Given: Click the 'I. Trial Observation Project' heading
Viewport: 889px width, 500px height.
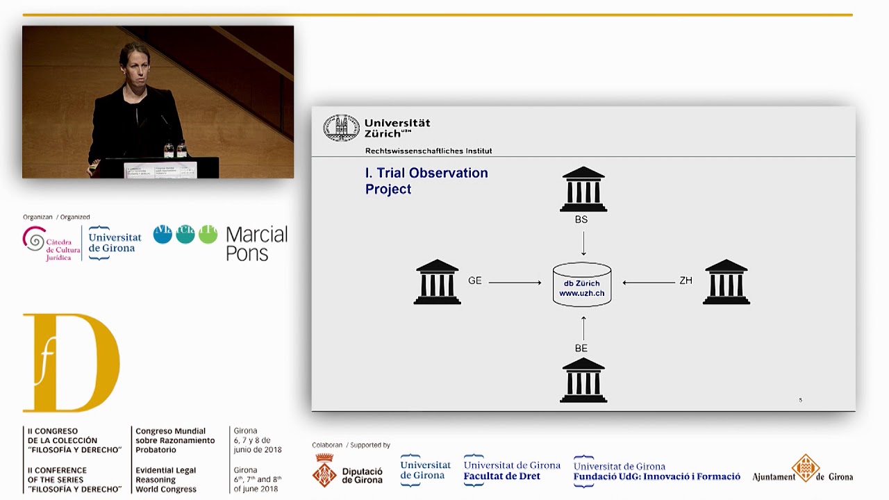Looking at the screenshot, I should (x=426, y=181).
